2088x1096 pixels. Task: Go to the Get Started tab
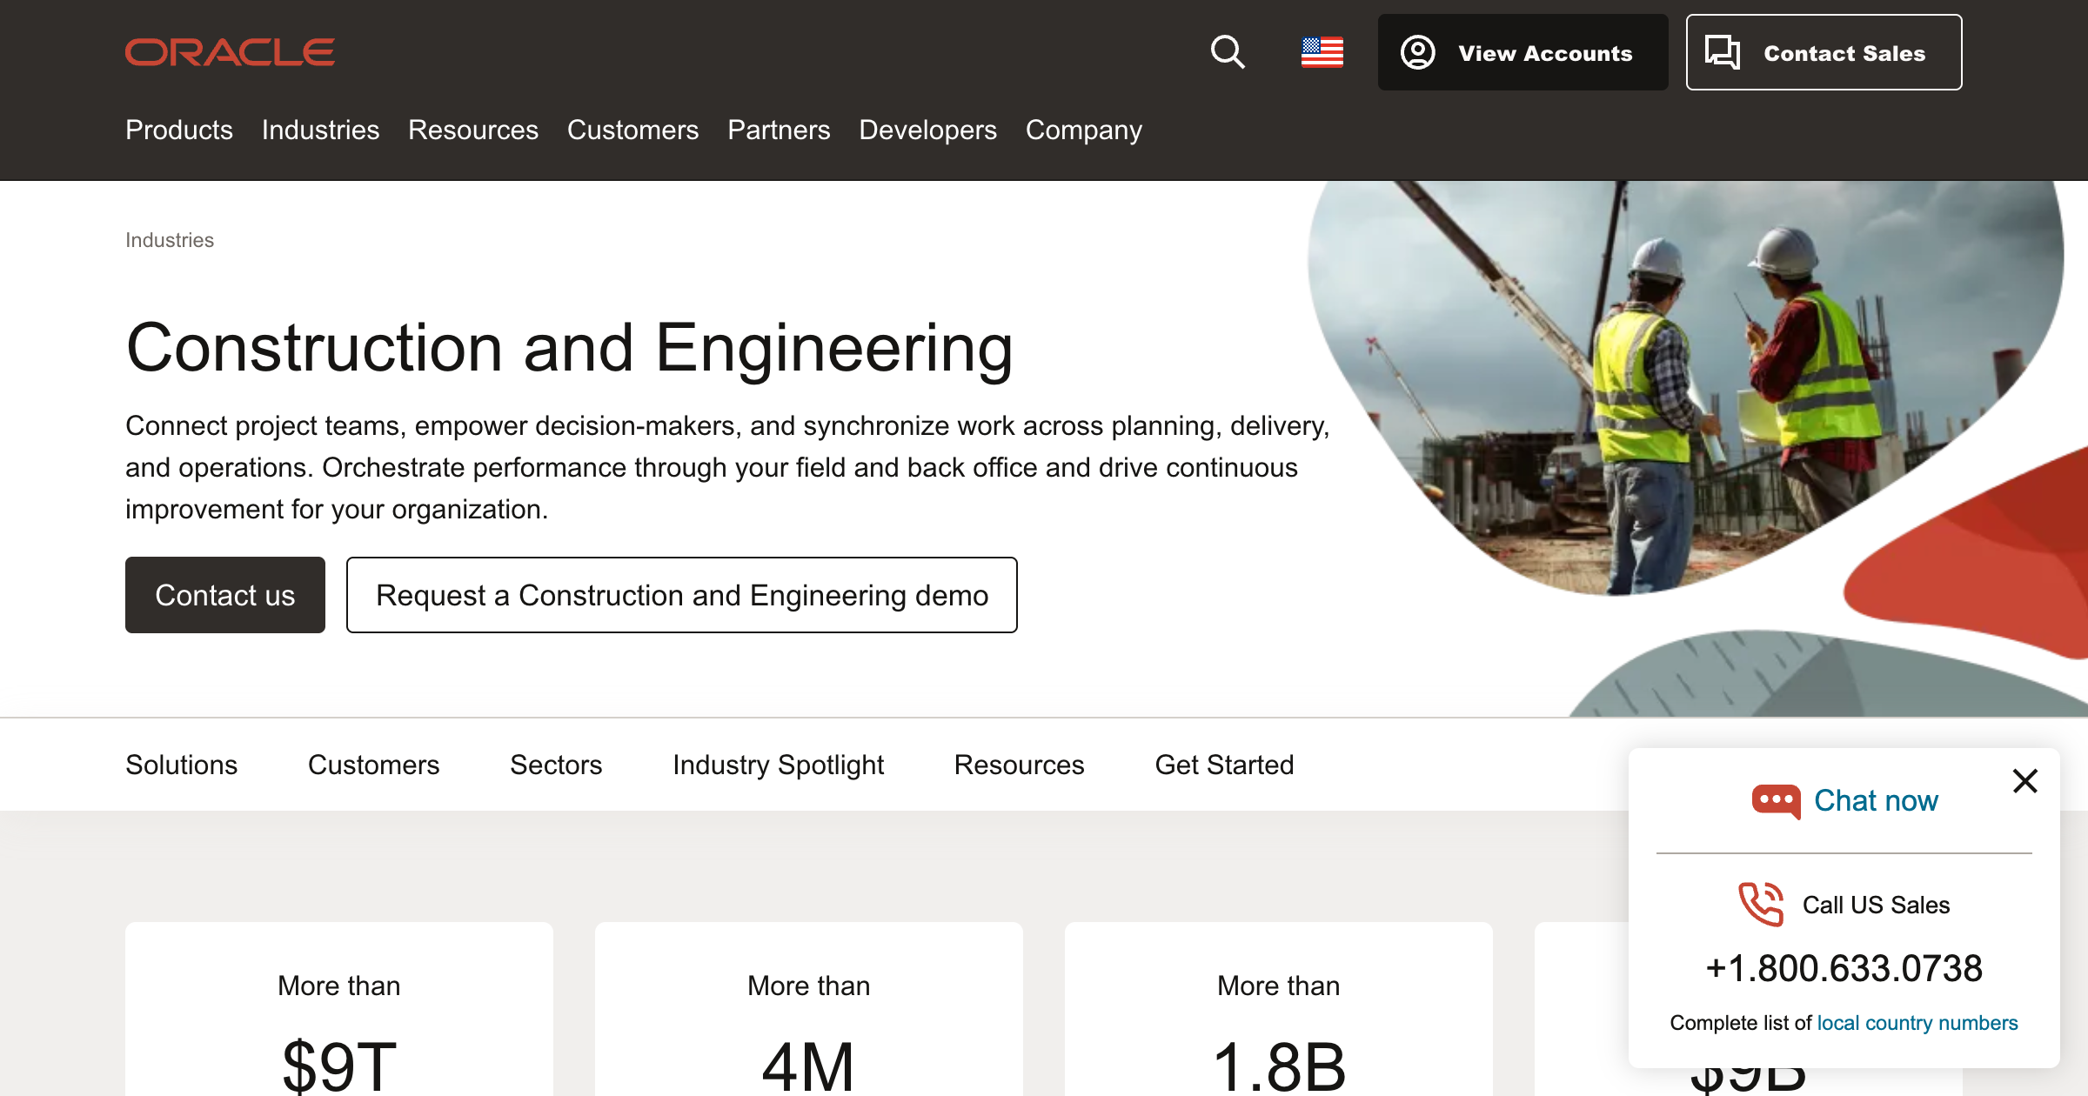coord(1224,765)
